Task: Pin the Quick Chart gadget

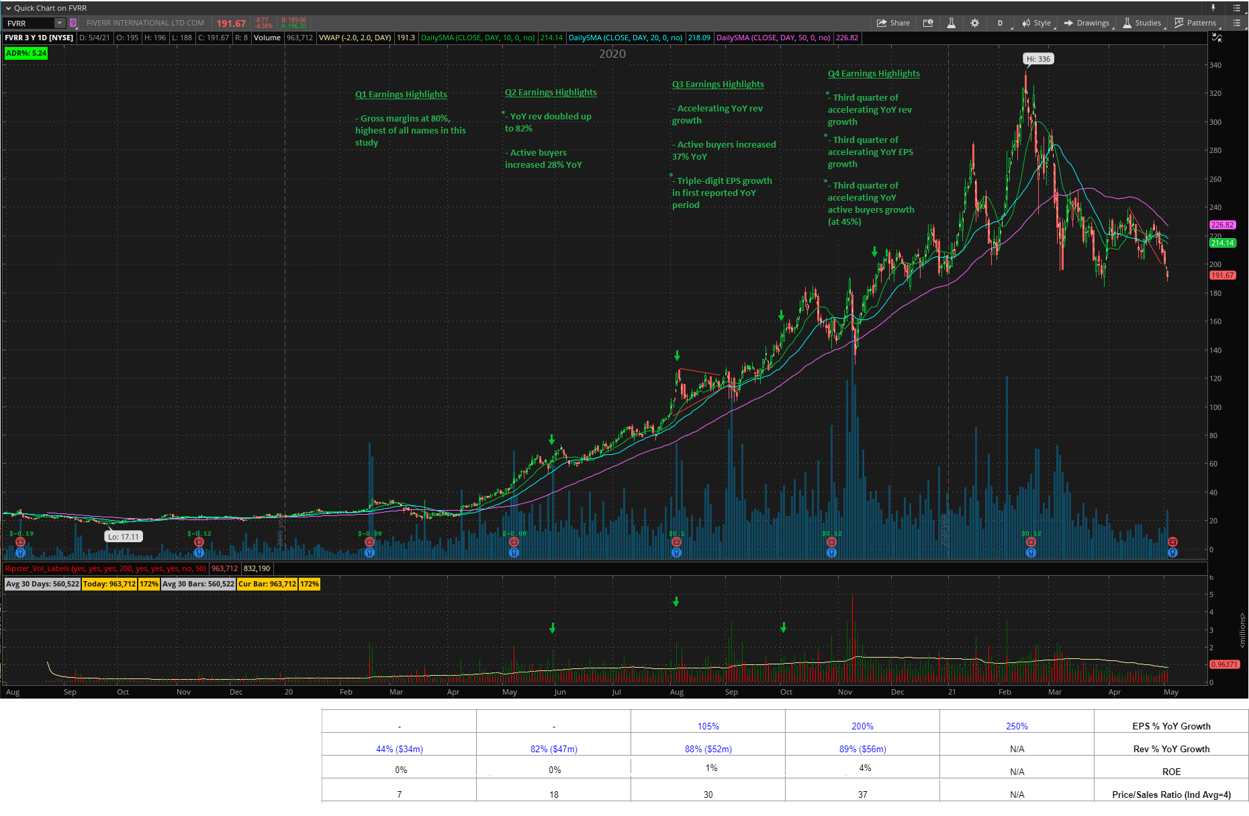Action: (x=1213, y=8)
